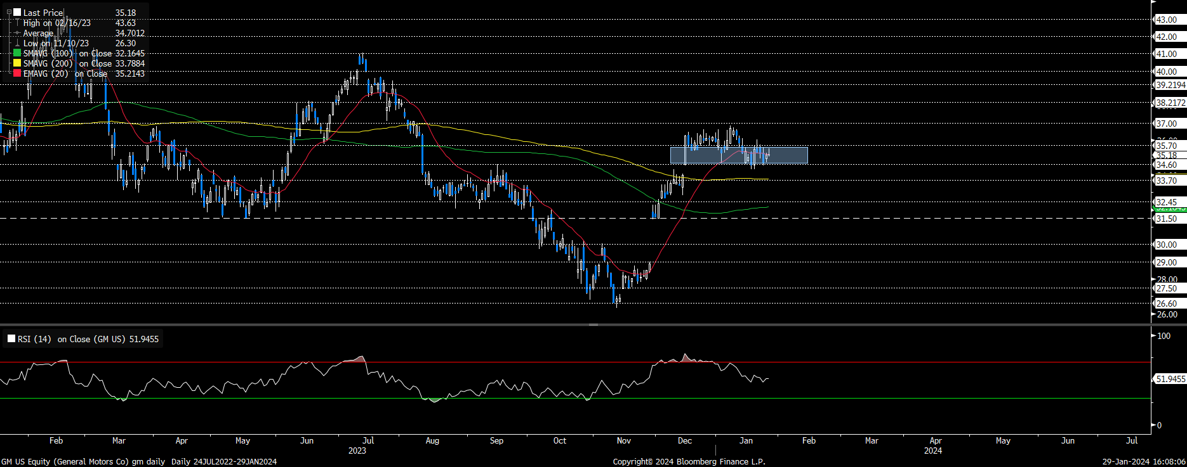
Task: Click the Low marker icon in the legend
Action: click(x=17, y=43)
